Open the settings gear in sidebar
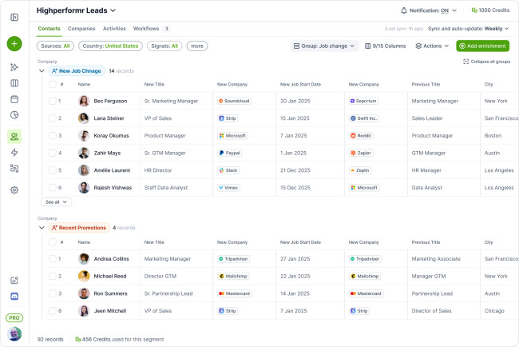Screen dimensions: 519x347 [14, 190]
